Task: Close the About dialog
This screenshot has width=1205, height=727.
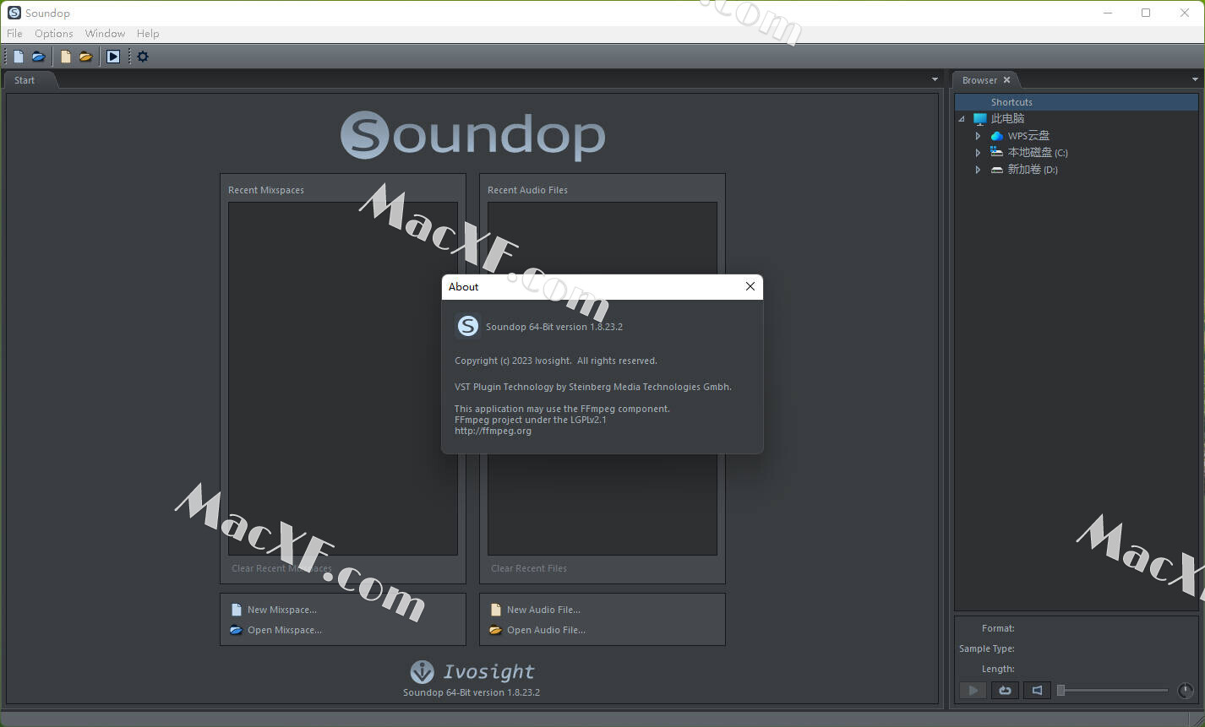Action: point(750,286)
